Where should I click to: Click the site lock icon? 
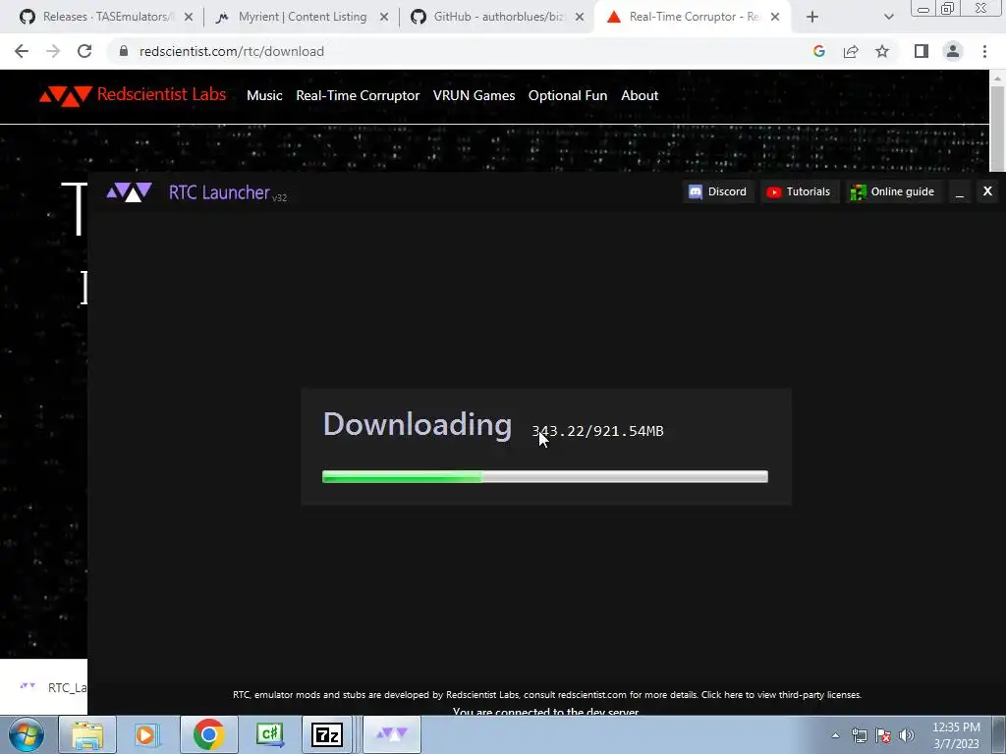click(124, 51)
